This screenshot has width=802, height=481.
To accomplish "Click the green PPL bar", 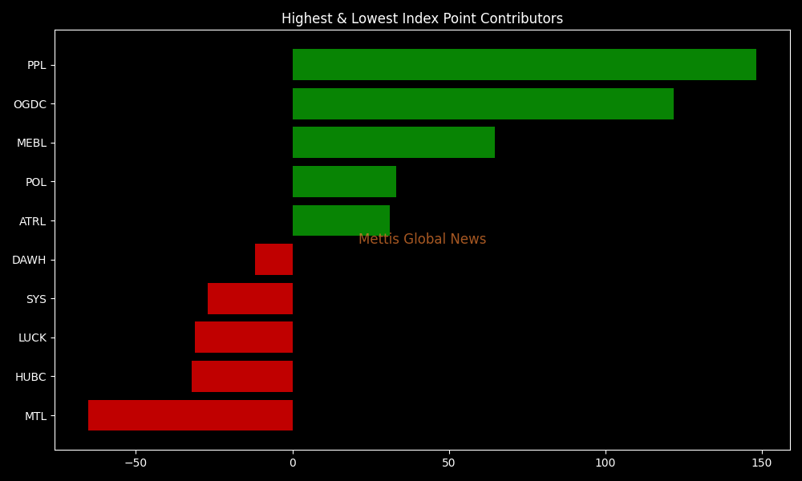I will click(x=525, y=64).
